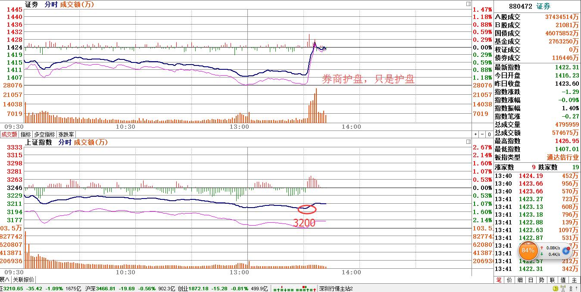Click the antenna signal icon in the status bar
Viewport: 581px width, 292px height.
[x=562, y=289]
